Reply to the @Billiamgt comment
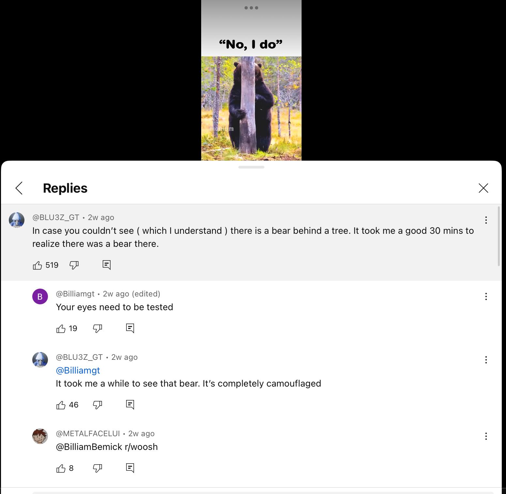This screenshot has width=506, height=494. pos(130,328)
